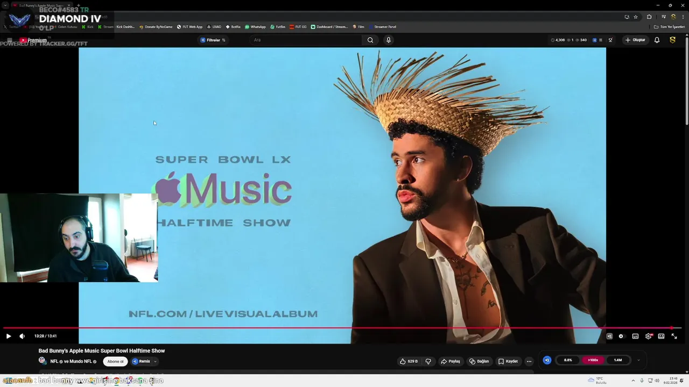This screenshot has width=689, height=387.
Task: Click the trophy extension icon
Action: click(x=610, y=40)
